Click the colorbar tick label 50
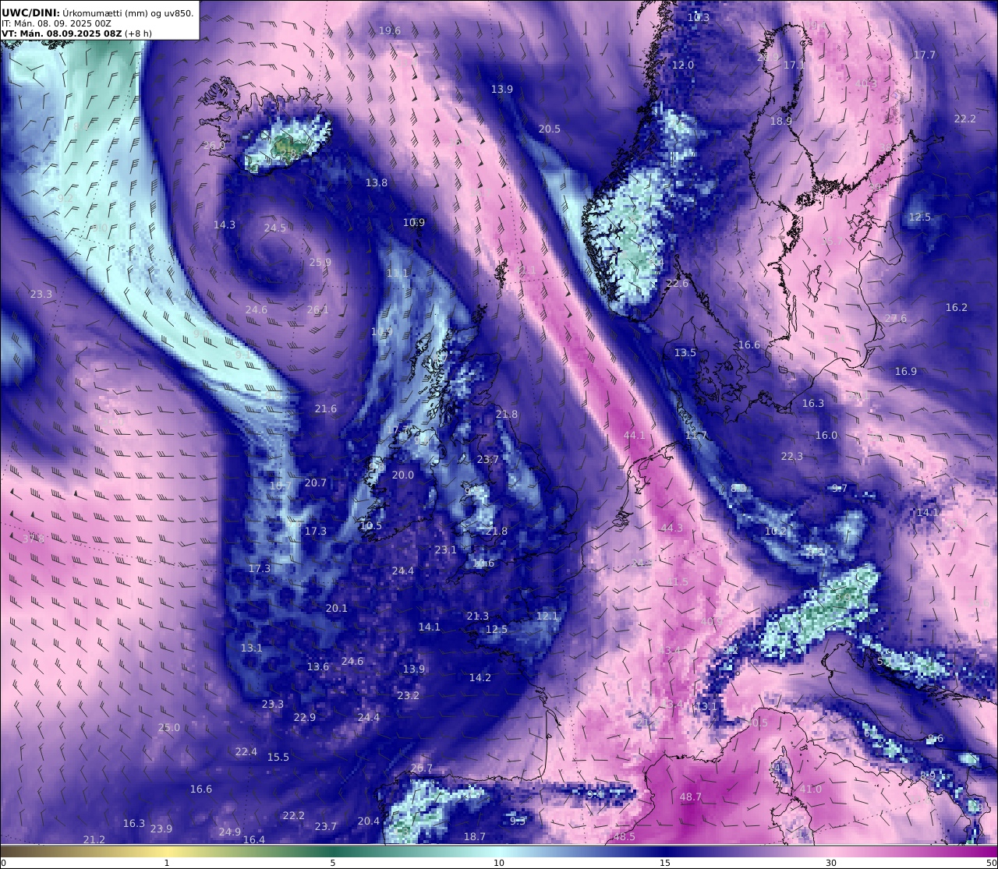998x869 pixels. [x=991, y=863]
